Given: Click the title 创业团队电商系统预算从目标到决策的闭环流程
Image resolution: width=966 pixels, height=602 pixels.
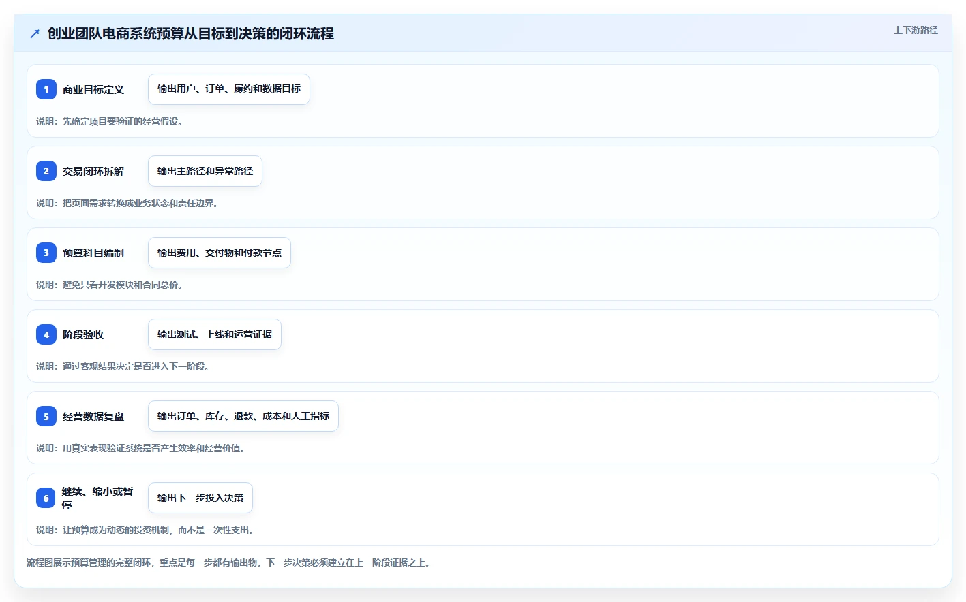Looking at the screenshot, I should (191, 33).
